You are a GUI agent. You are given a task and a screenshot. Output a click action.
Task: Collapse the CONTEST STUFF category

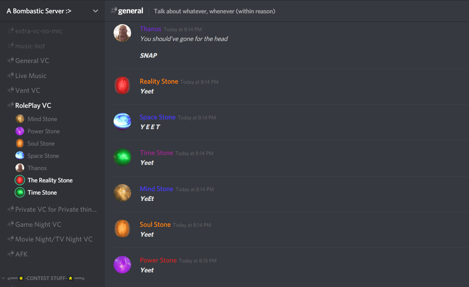pyautogui.click(x=46, y=278)
